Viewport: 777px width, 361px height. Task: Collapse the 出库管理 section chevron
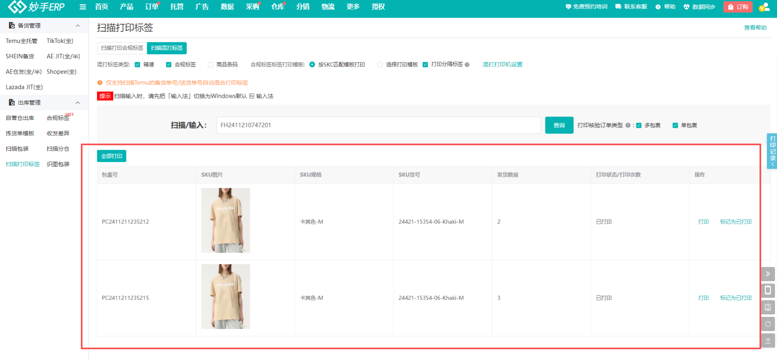click(78, 103)
